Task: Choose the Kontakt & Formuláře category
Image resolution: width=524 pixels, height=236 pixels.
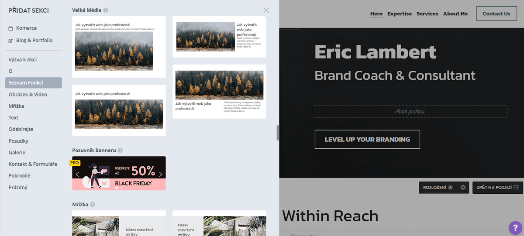Action: click(33, 164)
